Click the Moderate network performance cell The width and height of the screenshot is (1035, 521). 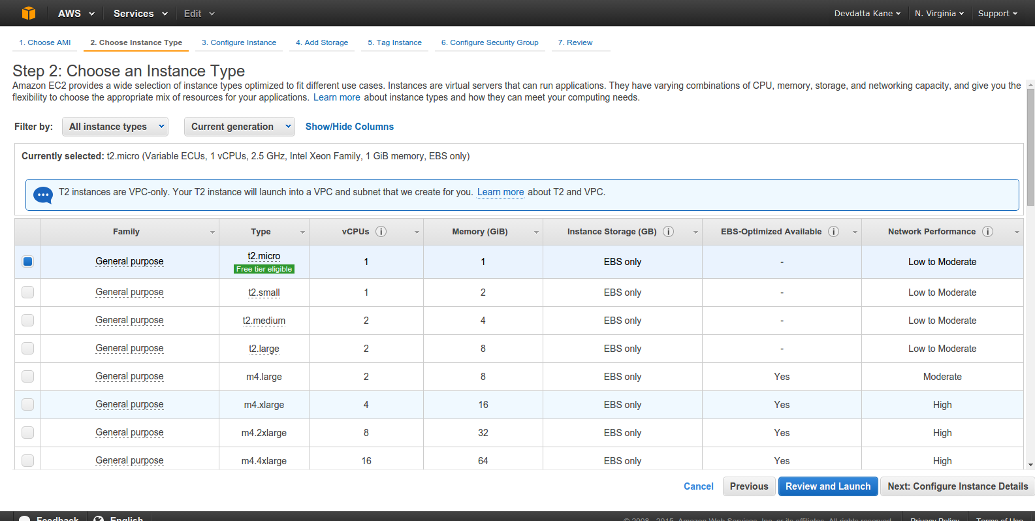942,377
